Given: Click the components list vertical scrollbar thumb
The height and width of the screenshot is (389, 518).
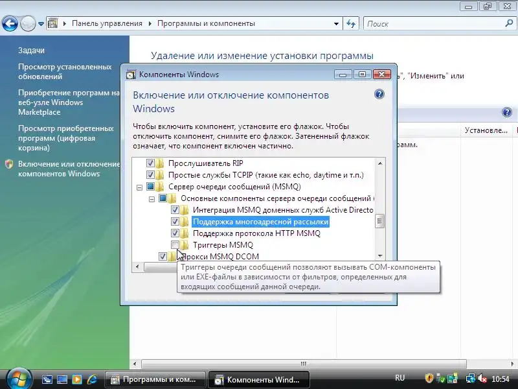Looking at the screenshot, I should tap(379, 221).
